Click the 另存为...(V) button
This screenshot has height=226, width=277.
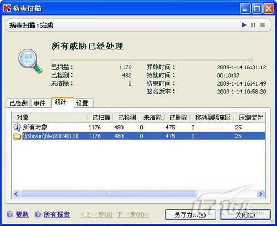[191, 215]
